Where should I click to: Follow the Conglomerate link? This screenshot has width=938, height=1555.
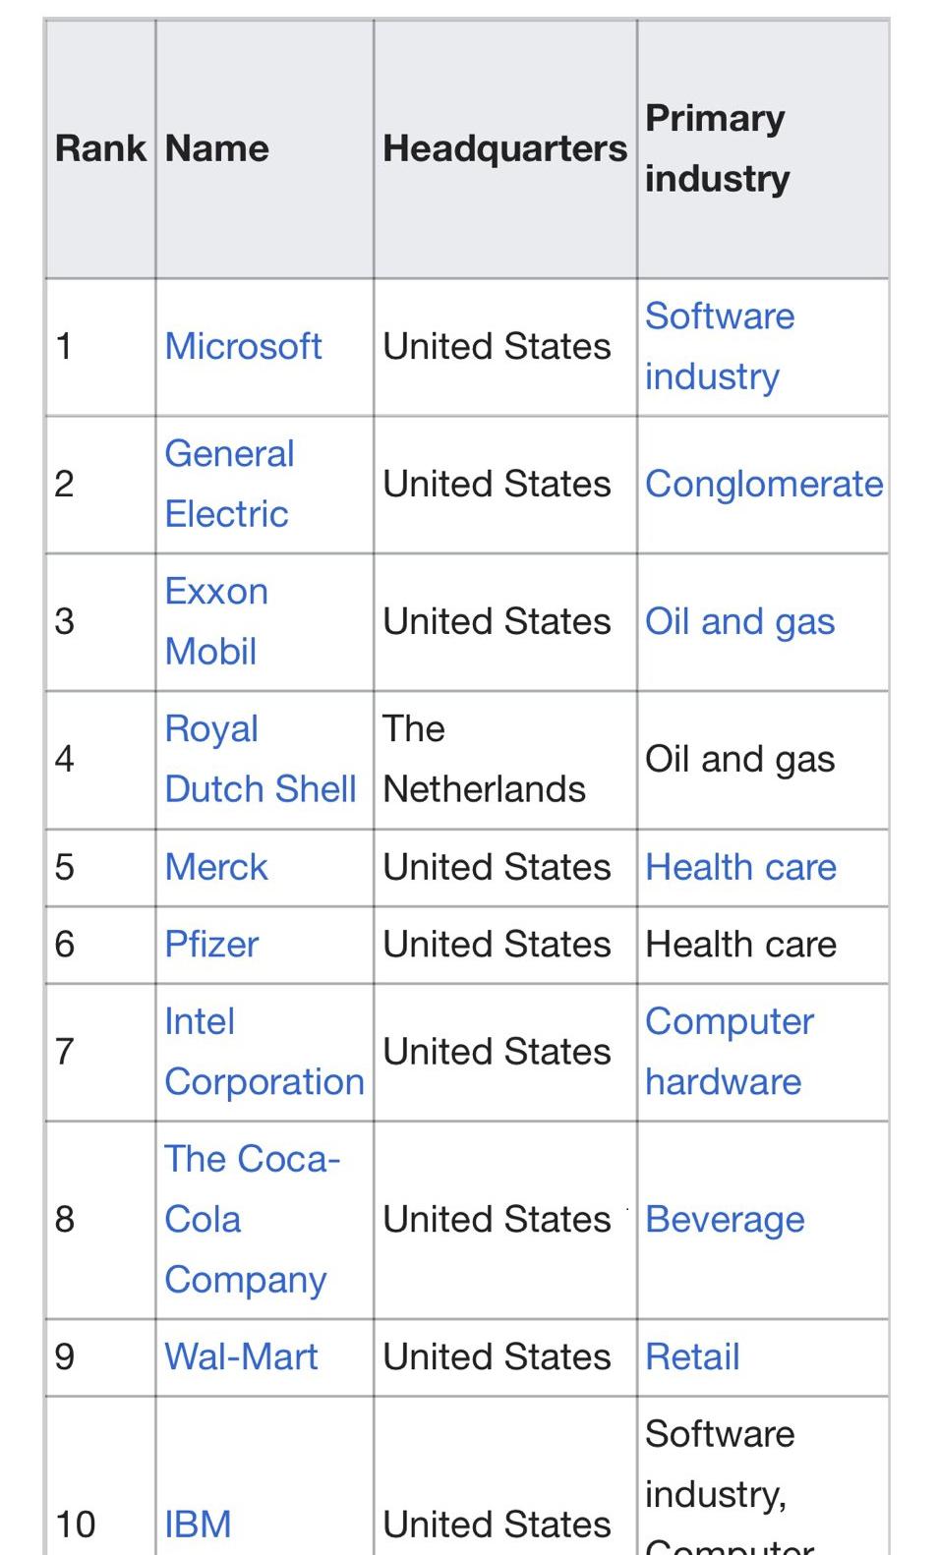pos(764,484)
